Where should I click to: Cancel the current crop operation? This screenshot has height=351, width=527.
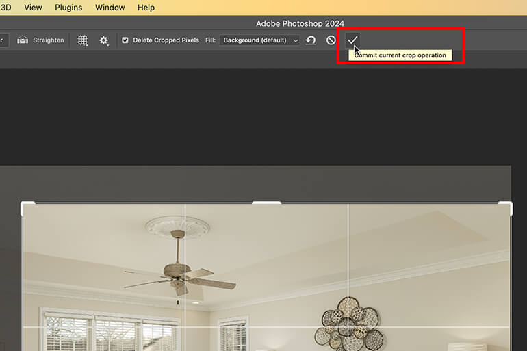click(x=331, y=40)
